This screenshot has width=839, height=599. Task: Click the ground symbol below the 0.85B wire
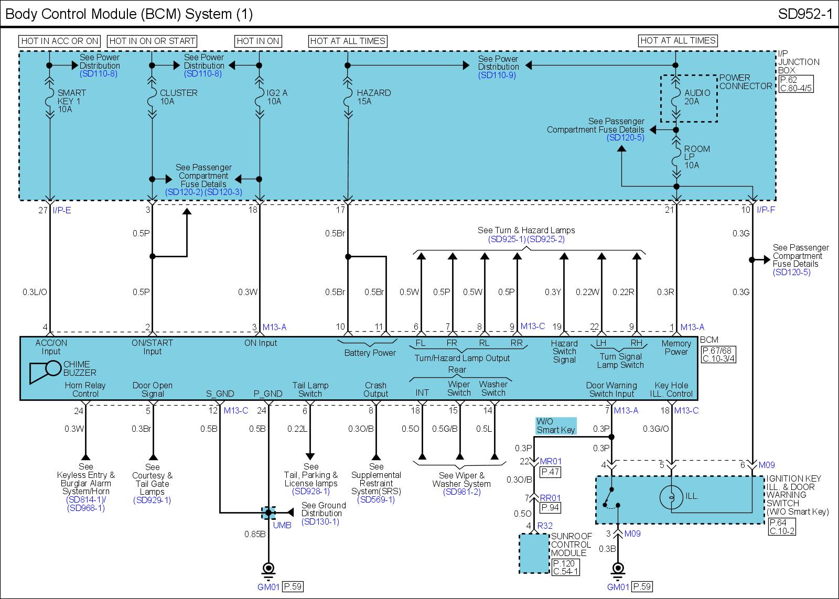[x=268, y=569]
